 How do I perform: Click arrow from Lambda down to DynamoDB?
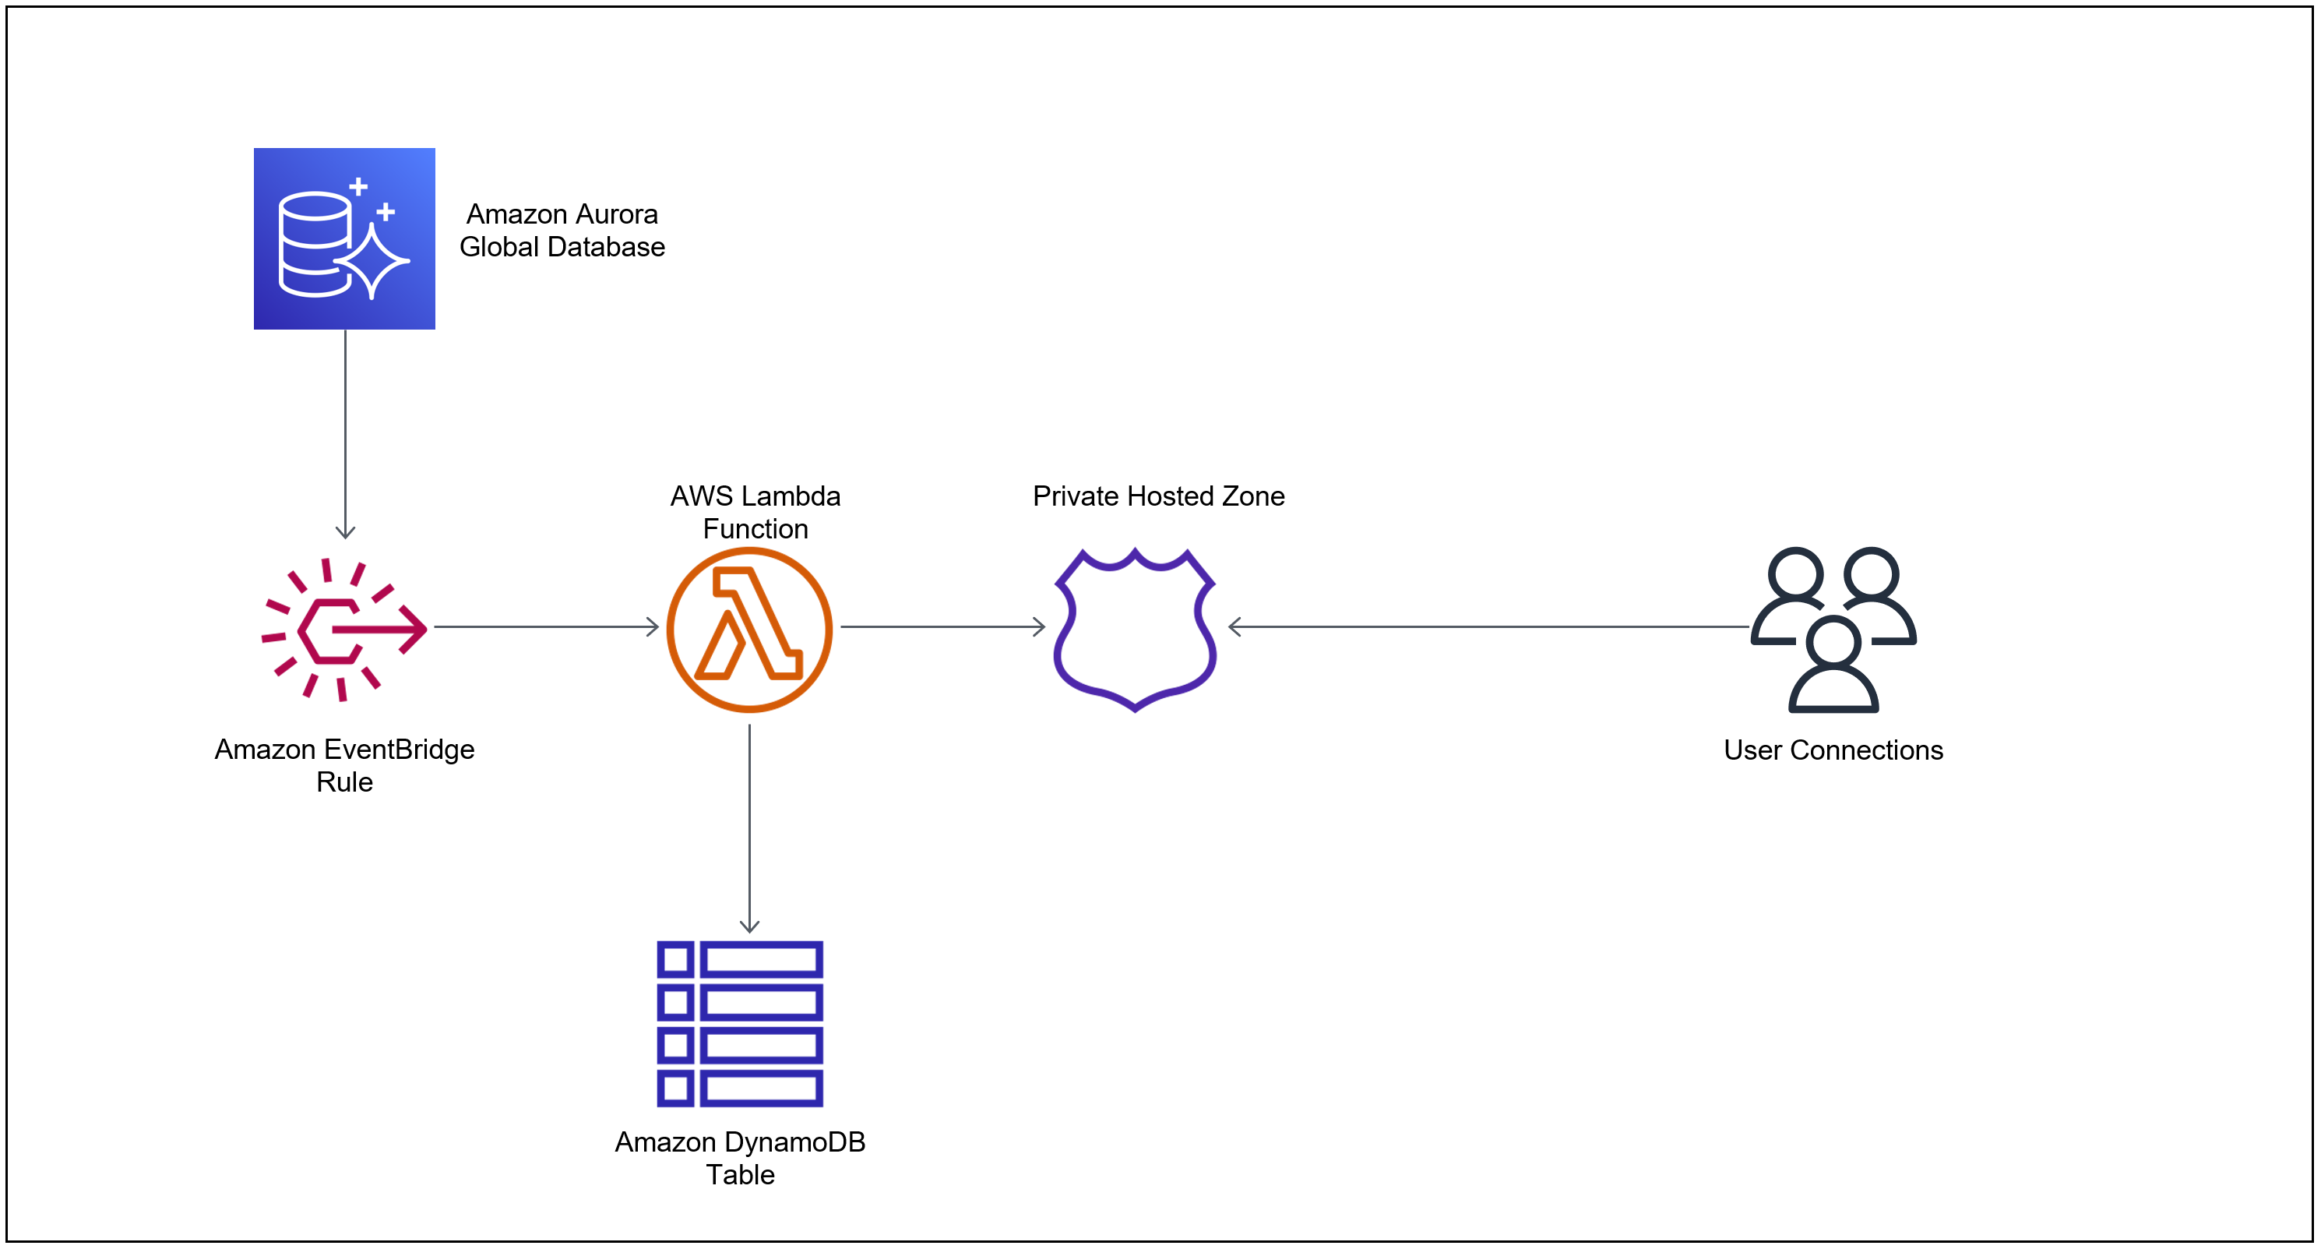click(749, 827)
